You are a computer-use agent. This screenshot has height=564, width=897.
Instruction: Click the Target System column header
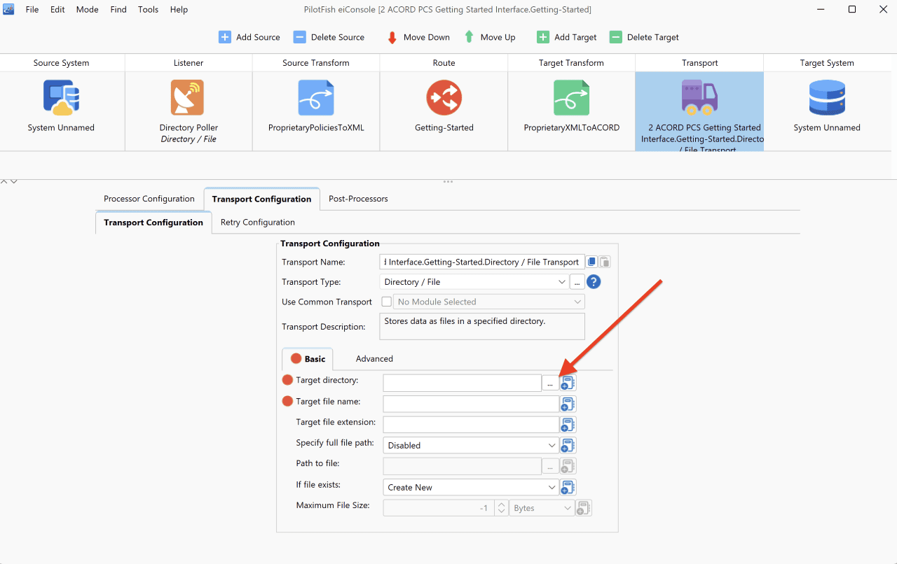coord(827,63)
